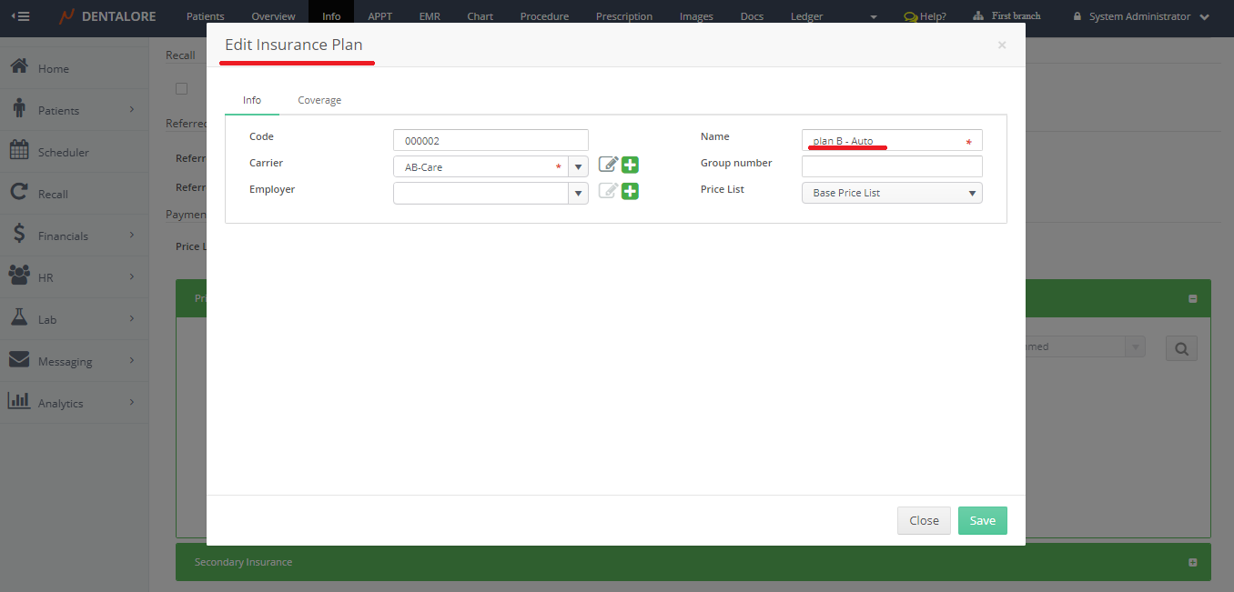Click the edit Carrier pencil icon
Image resolution: width=1234 pixels, height=592 pixels.
coord(608,166)
